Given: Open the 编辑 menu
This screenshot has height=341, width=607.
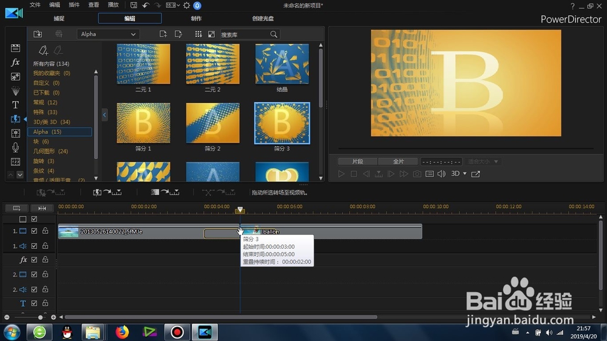Looking at the screenshot, I should pos(55,5).
